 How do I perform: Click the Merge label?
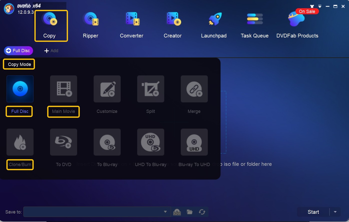point(194,111)
